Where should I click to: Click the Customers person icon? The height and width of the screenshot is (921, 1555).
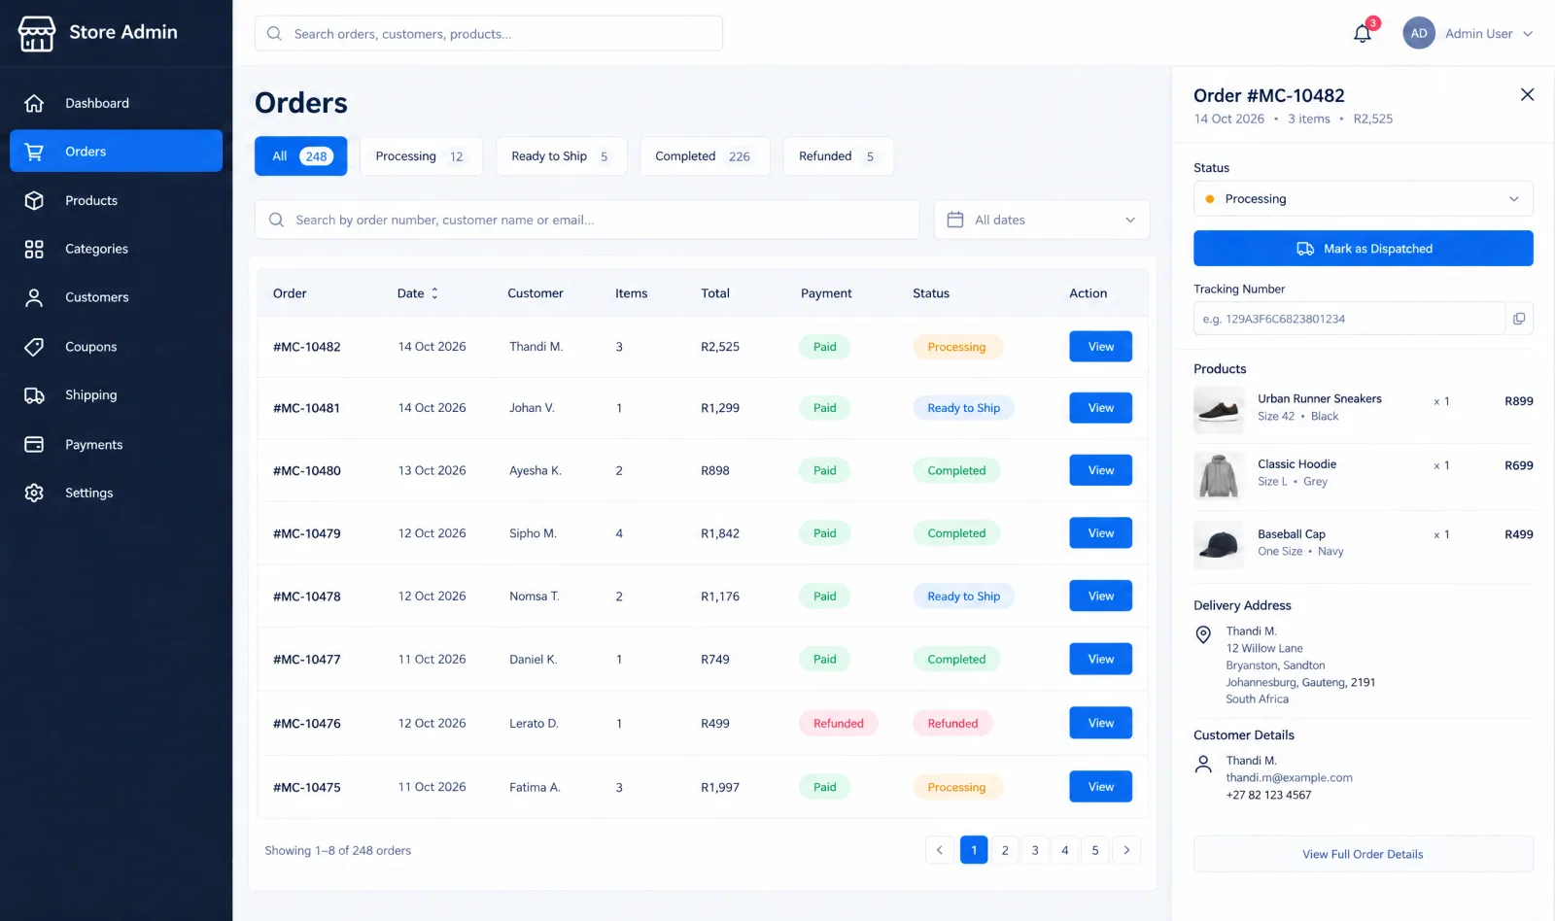[34, 297]
